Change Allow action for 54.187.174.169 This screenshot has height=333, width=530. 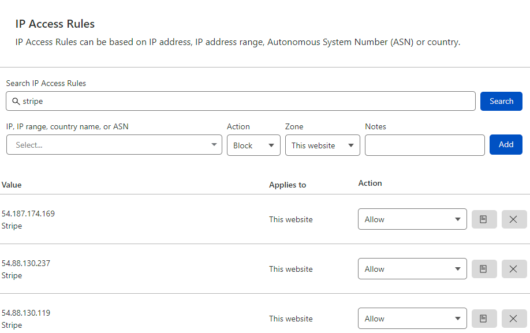pyautogui.click(x=412, y=219)
